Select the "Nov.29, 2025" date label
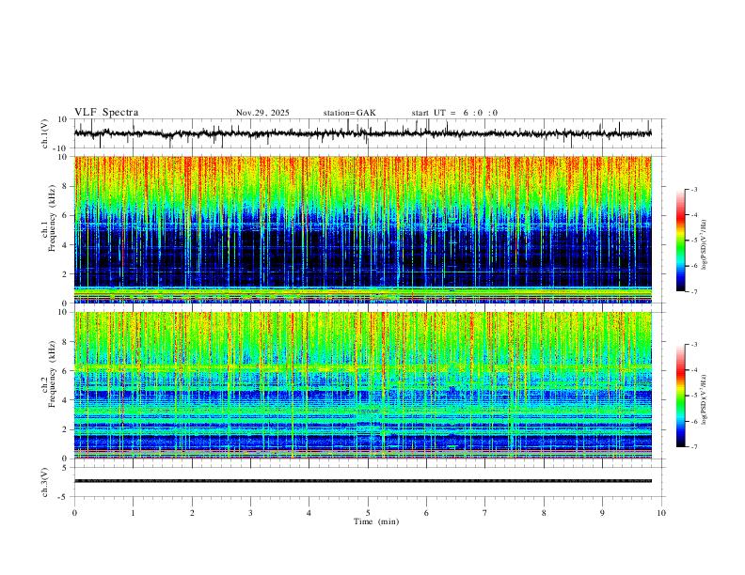The width and height of the screenshot is (745, 575). pyautogui.click(x=262, y=113)
